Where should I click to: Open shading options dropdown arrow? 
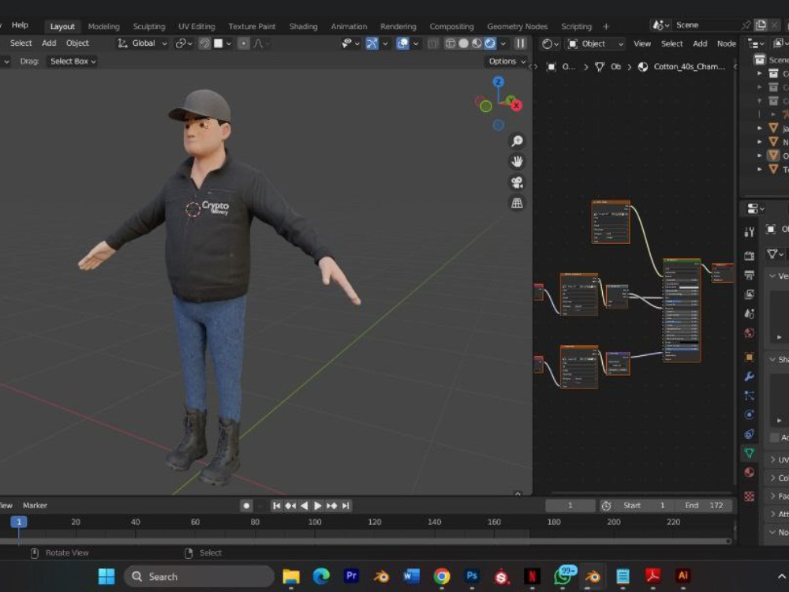coord(503,43)
